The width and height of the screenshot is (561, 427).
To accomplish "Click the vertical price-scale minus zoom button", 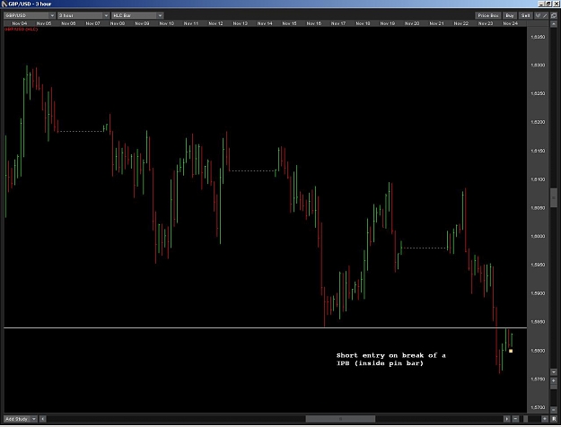I will point(554,410).
